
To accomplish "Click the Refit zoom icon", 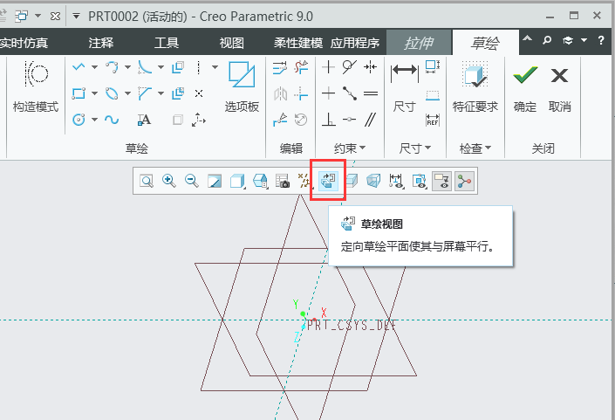I will [147, 181].
